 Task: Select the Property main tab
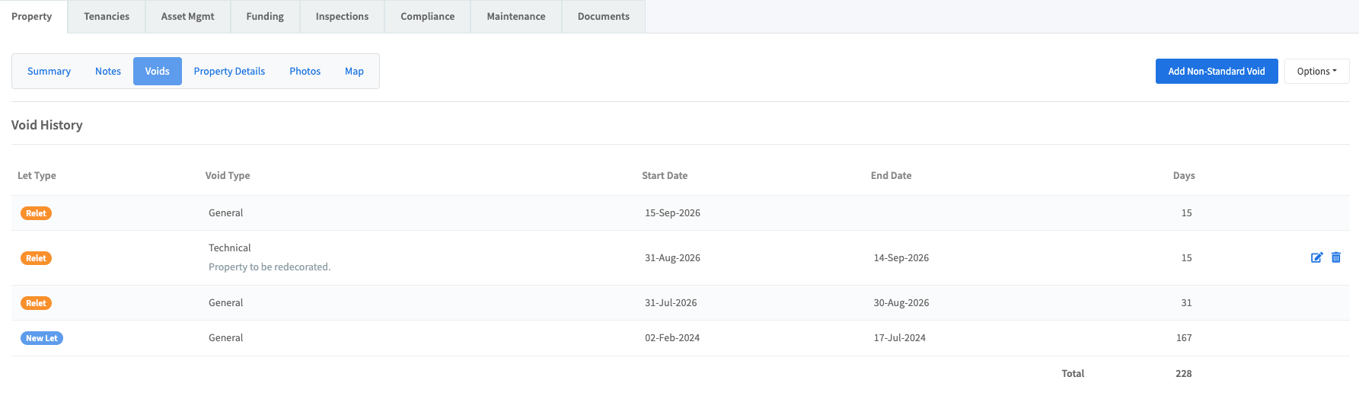pyautogui.click(x=32, y=16)
